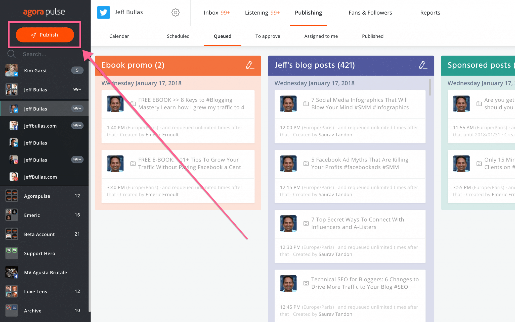
Task: Open 7 Social Media Infographics queued post
Action: (x=350, y=117)
